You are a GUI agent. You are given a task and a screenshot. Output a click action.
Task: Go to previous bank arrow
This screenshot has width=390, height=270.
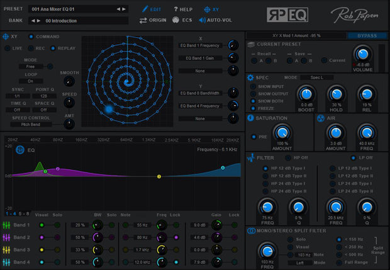click(33, 21)
